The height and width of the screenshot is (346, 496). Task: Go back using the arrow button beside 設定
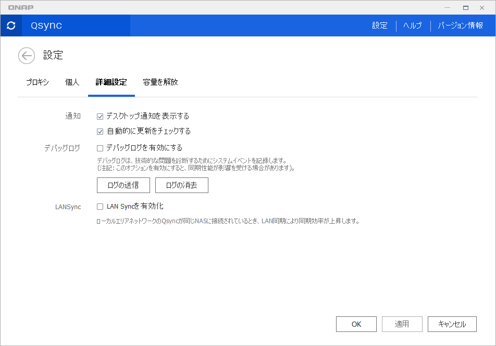pyautogui.click(x=27, y=56)
